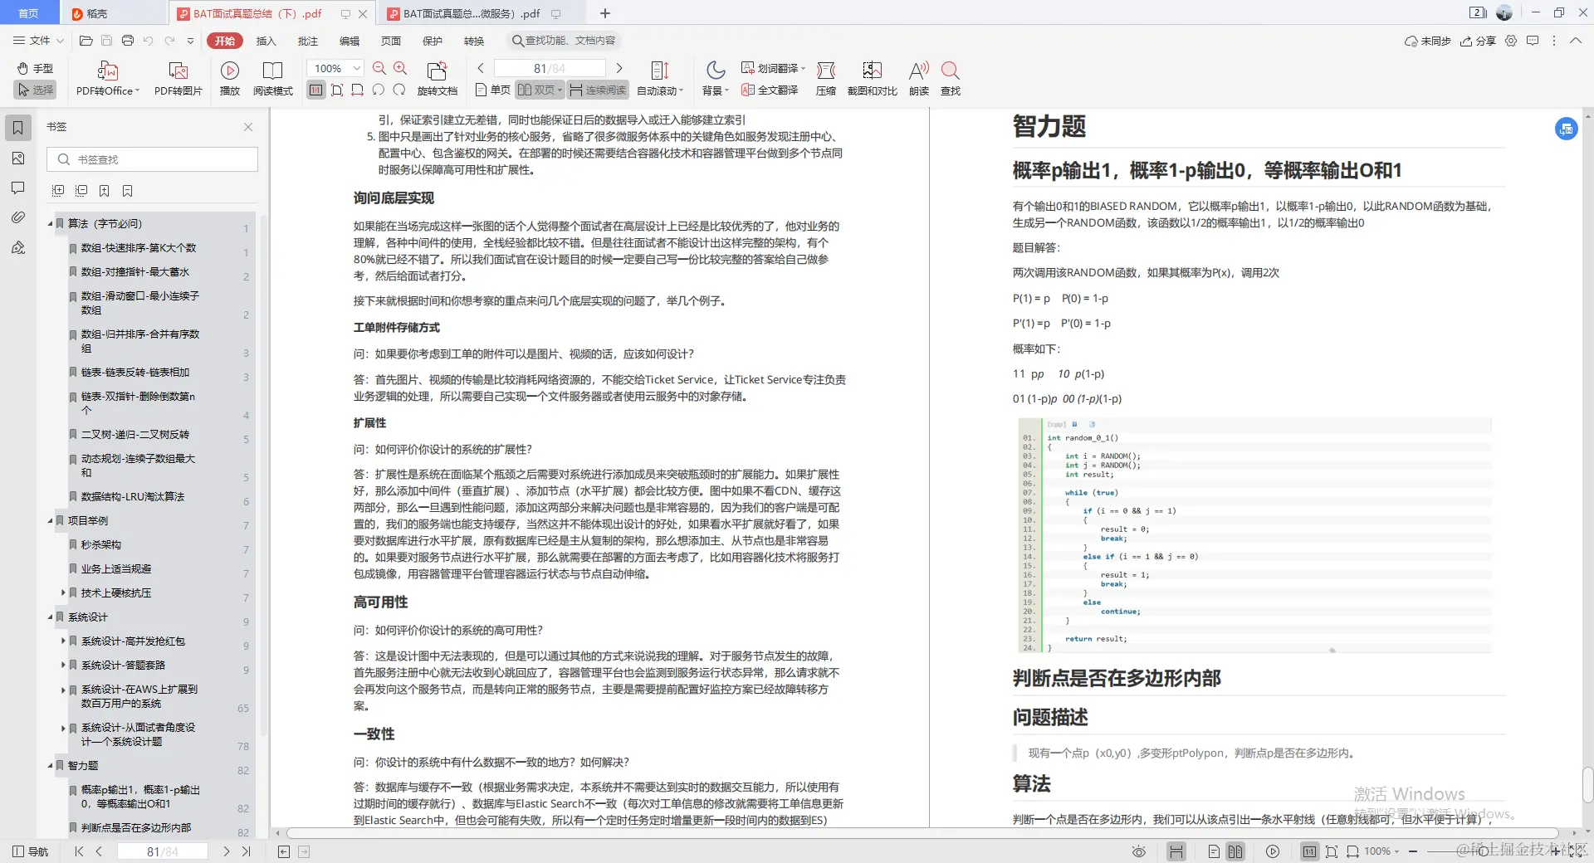Click the print icon in quick access
The image size is (1594, 863).
(127, 40)
